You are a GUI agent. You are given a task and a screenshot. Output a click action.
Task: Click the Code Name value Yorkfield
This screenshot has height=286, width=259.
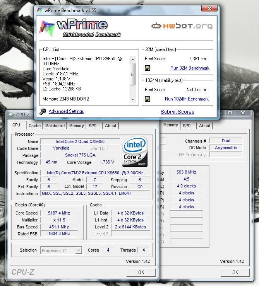tap(61, 148)
